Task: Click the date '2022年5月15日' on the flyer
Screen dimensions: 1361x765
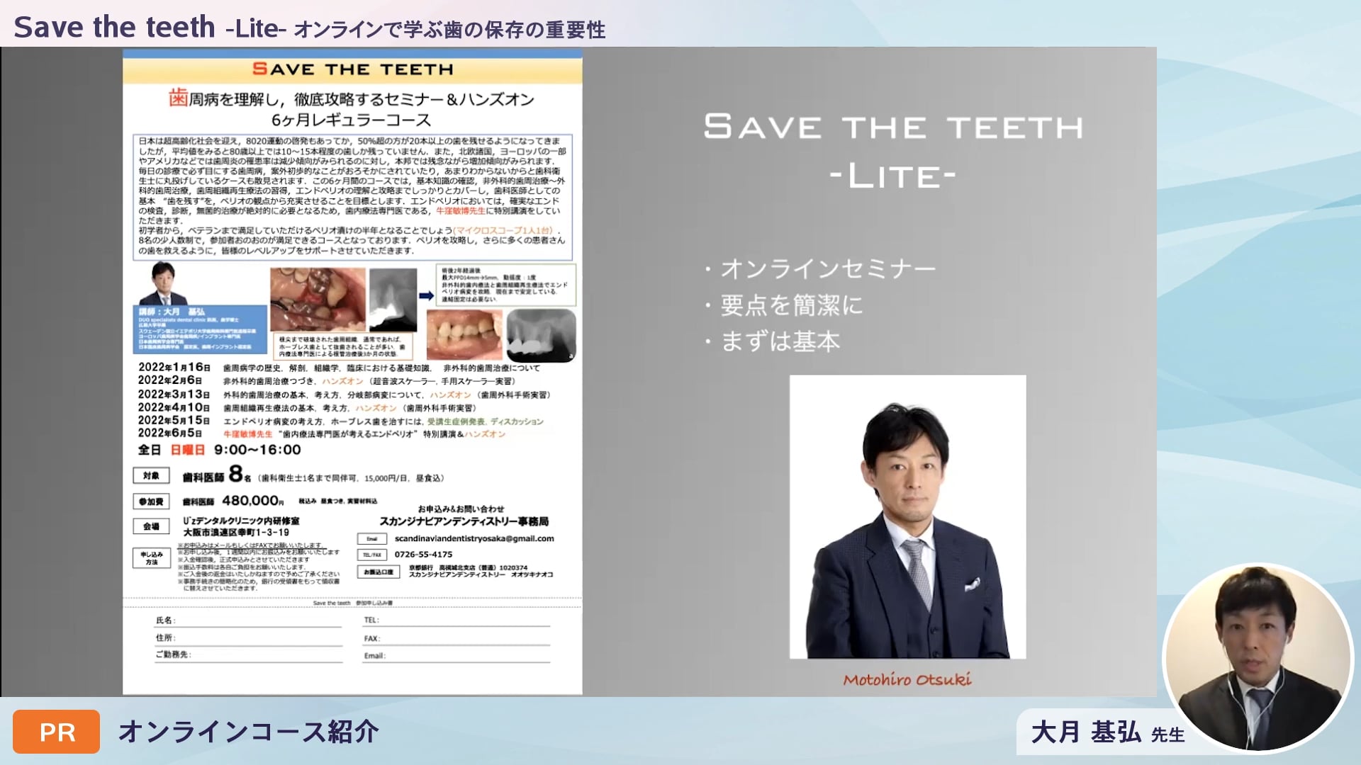Action: click(174, 421)
